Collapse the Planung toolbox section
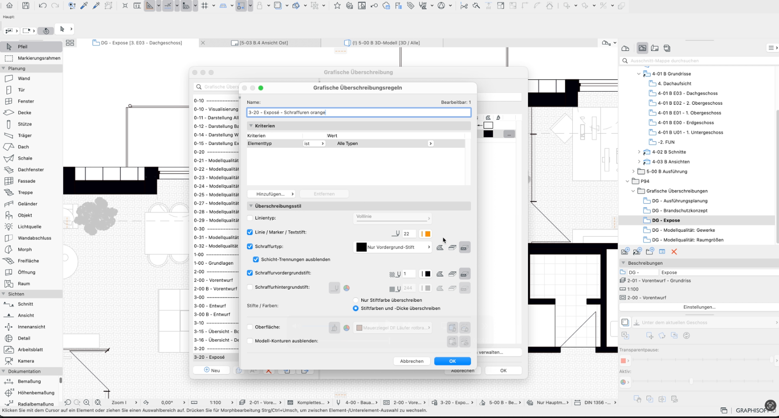Screen dimensions: 779x418 coord(4,68)
